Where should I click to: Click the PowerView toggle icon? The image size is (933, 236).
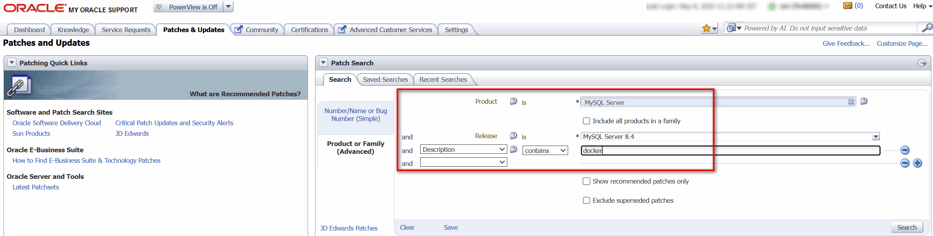[159, 7]
